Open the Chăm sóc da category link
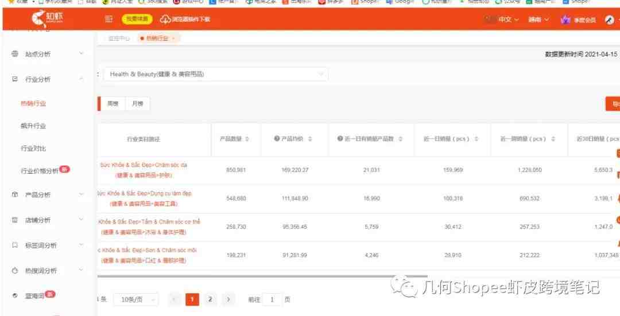 click(x=144, y=170)
